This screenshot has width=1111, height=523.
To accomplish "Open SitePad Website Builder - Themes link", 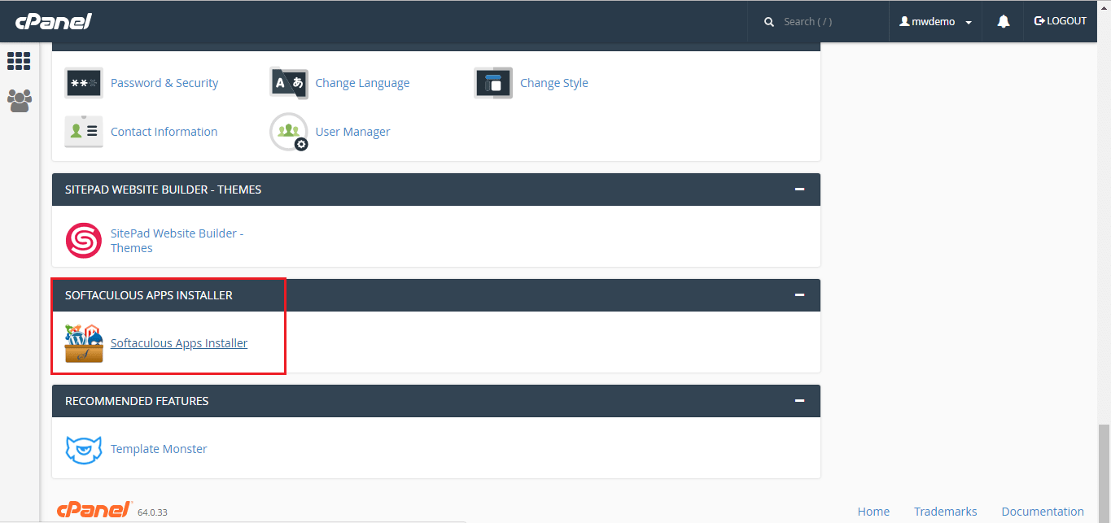I will [x=177, y=241].
